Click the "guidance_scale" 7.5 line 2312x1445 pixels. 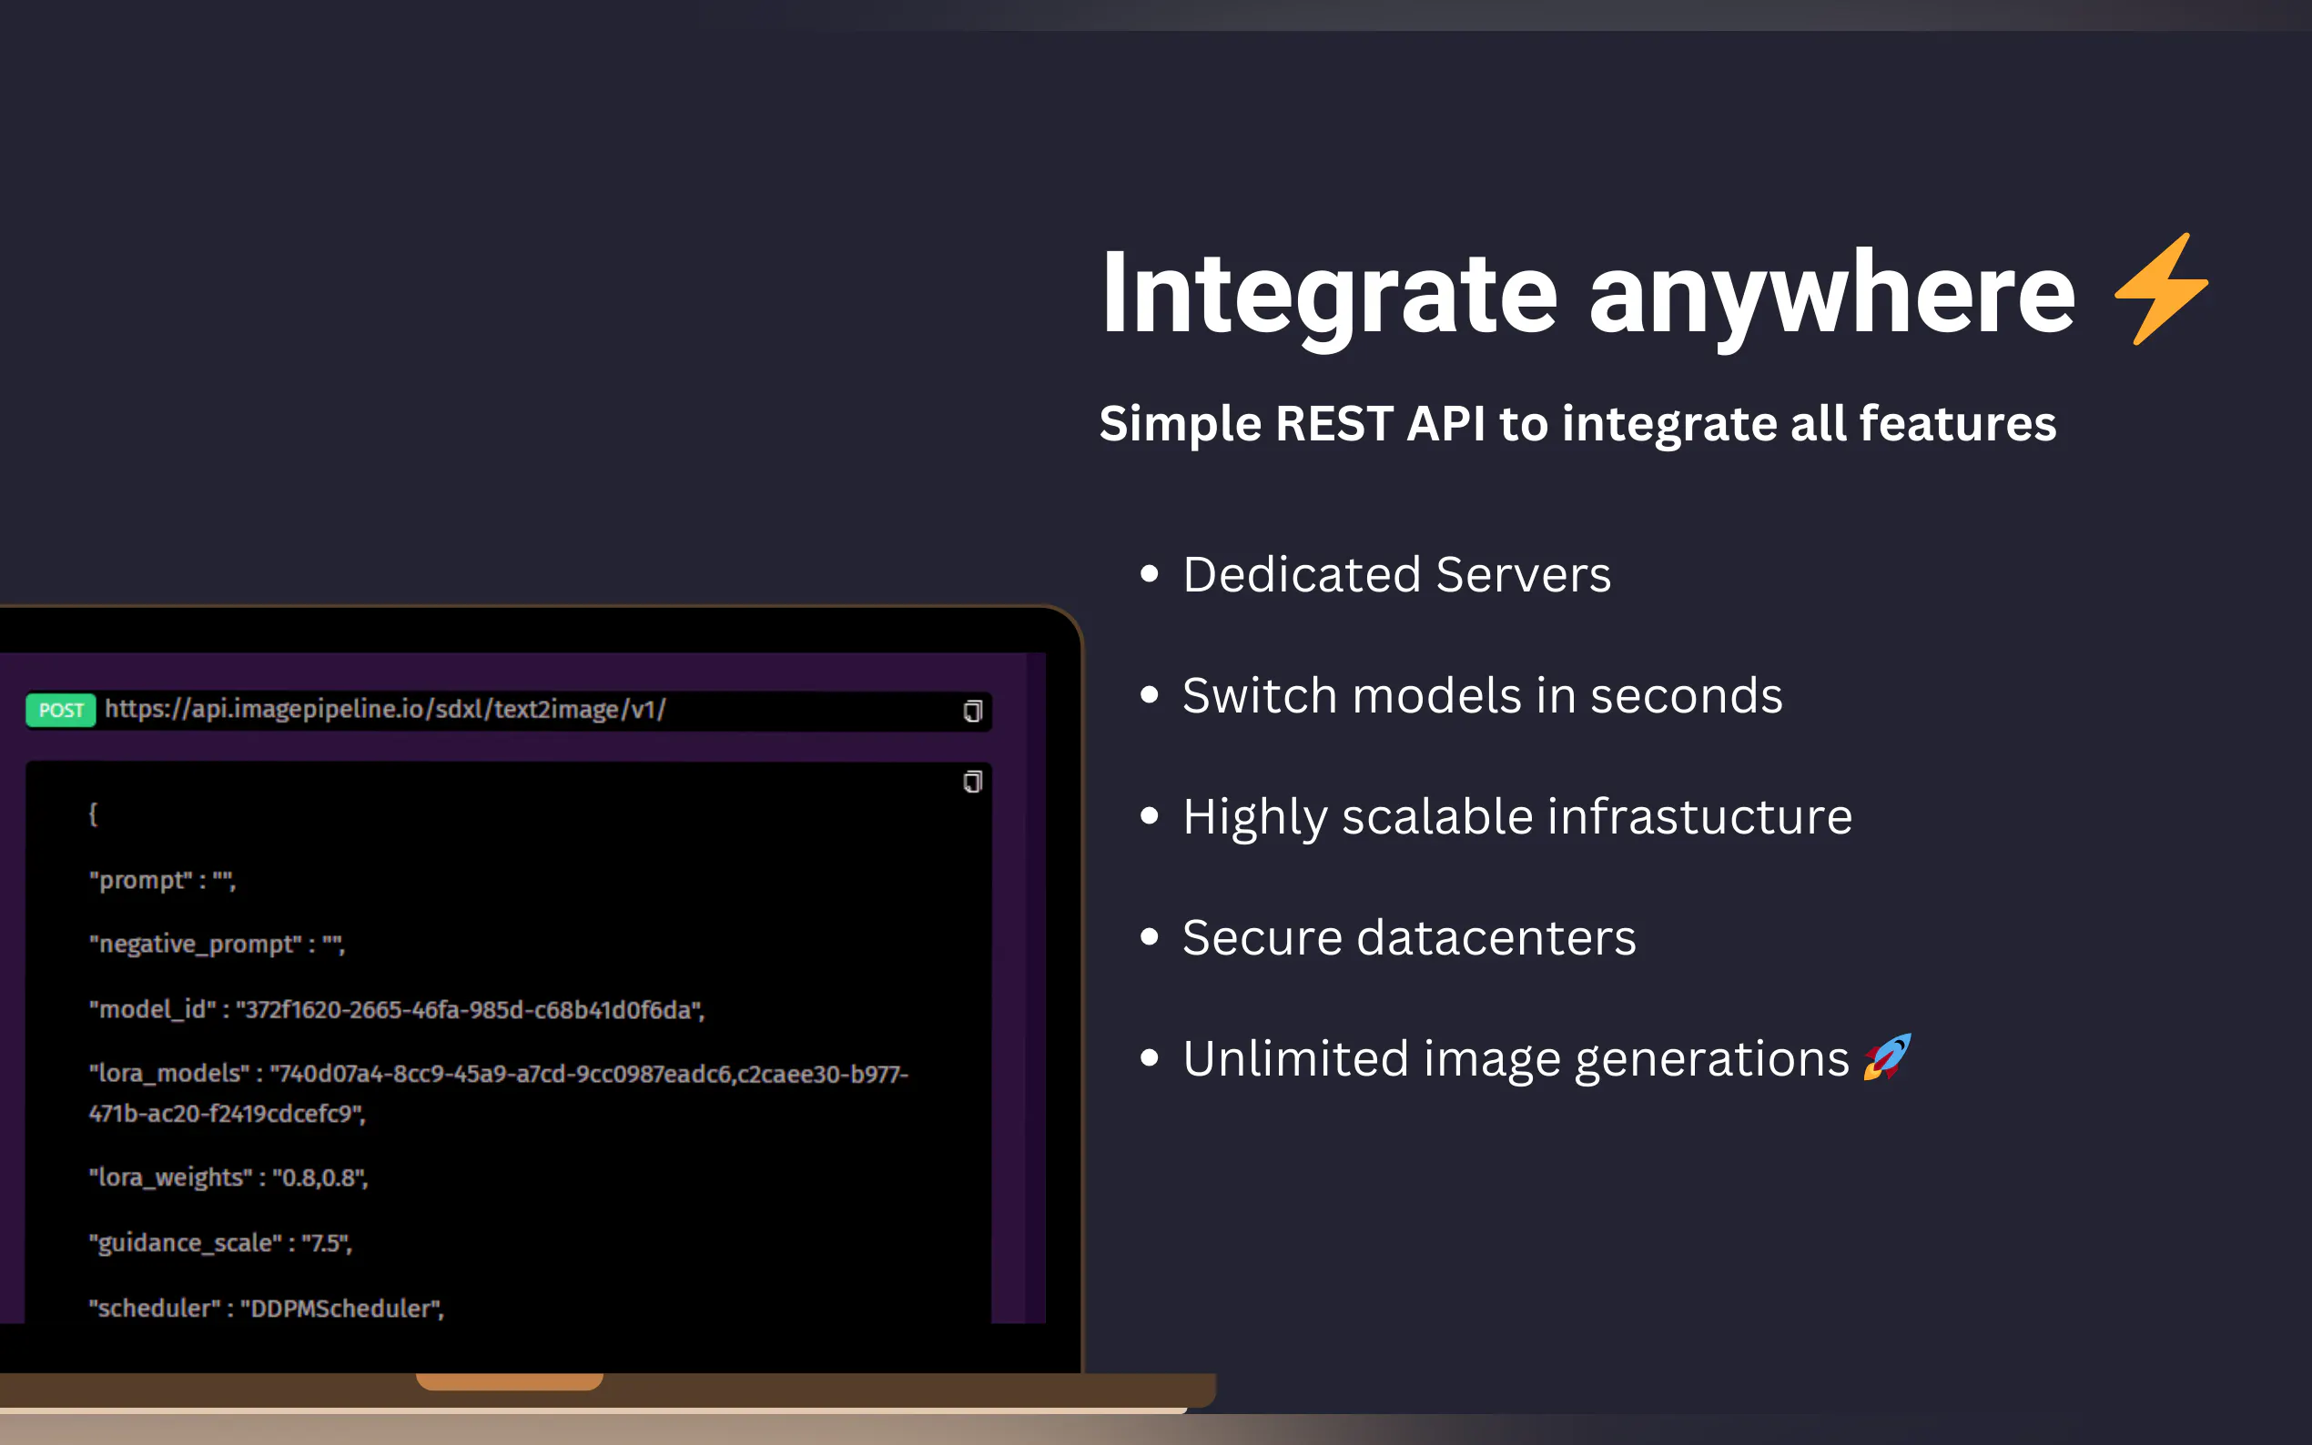(x=220, y=1242)
